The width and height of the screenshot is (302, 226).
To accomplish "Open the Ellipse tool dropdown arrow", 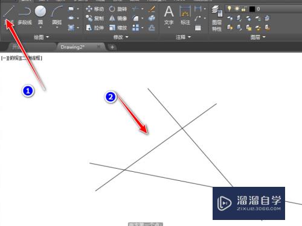I will click(x=78, y=18).
